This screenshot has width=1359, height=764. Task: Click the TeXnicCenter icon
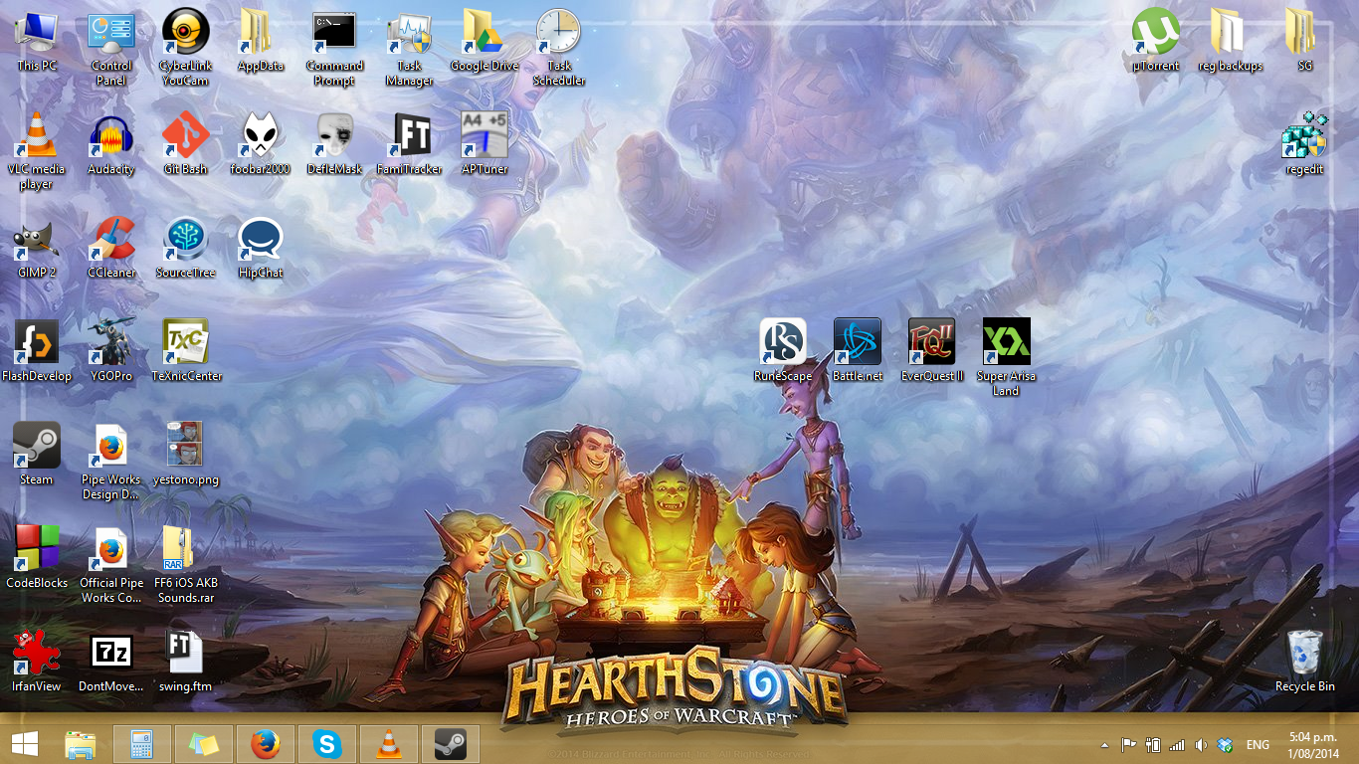[186, 351]
